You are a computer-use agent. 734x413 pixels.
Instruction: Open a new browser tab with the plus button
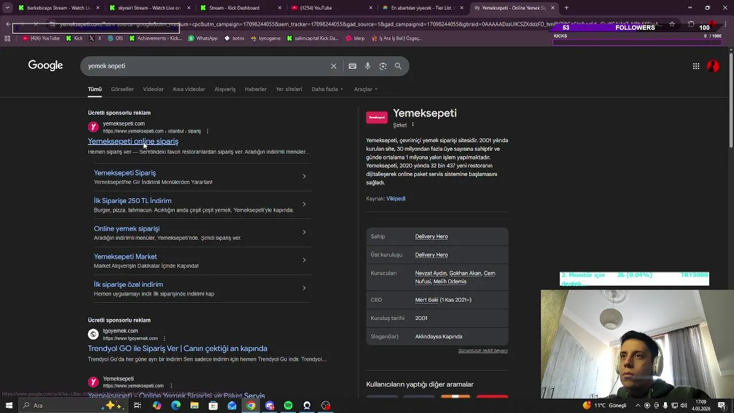coord(567,8)
